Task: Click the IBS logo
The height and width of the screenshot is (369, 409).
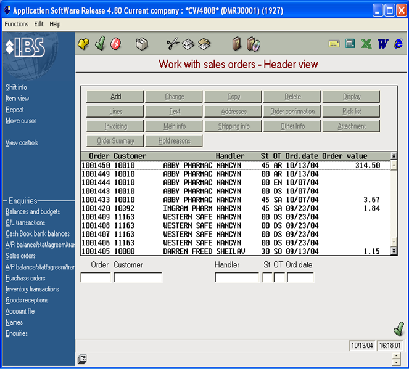Action: click(25, 47)
